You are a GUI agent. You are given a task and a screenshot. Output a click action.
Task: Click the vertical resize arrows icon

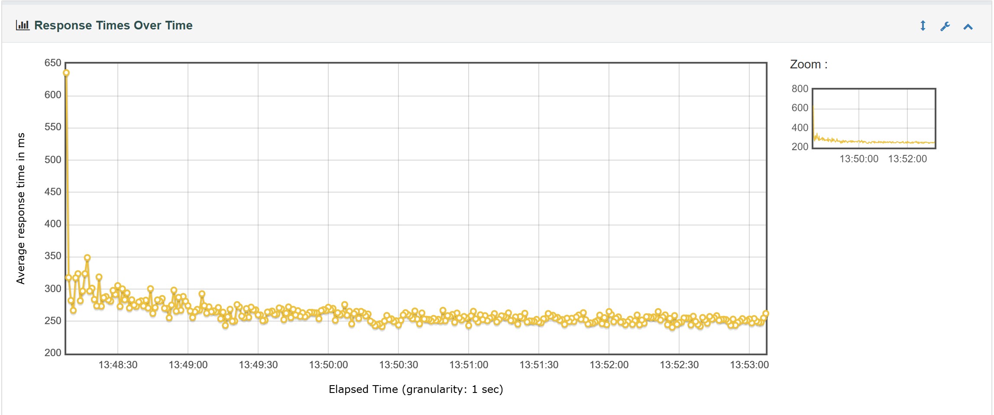point(923,26)
